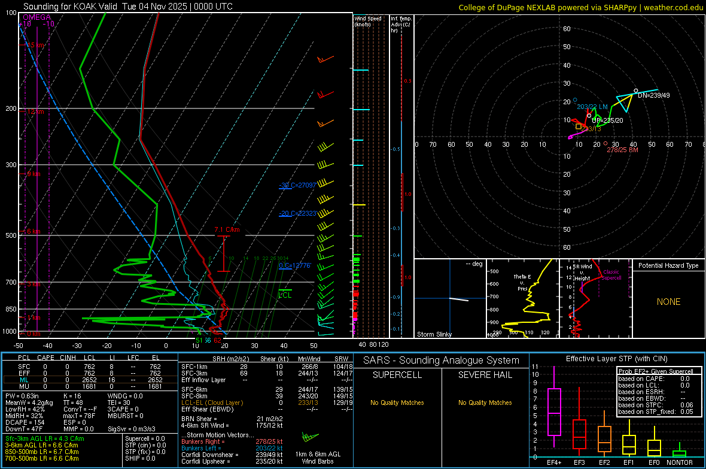
Task: Click the '850-500mb LR = 6.7 C/km' line
Action: (42, 452)
